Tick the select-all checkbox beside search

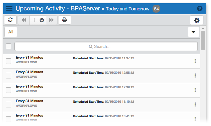click(8, 46)
